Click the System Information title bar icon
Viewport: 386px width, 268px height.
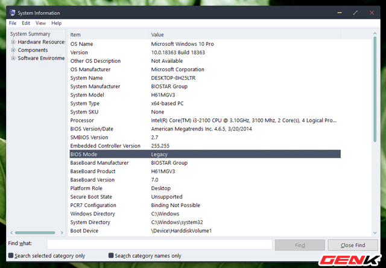[12, 13]
